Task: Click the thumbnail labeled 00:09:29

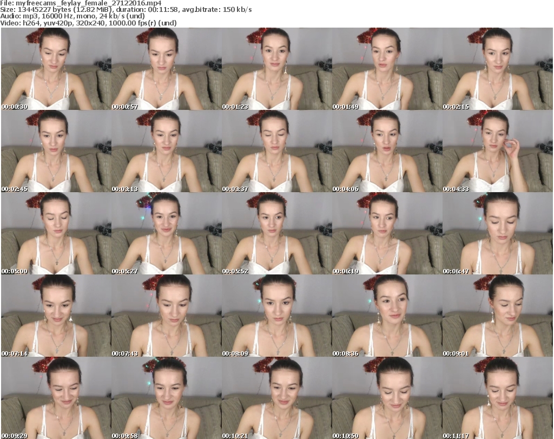Action: pos(56,398)
